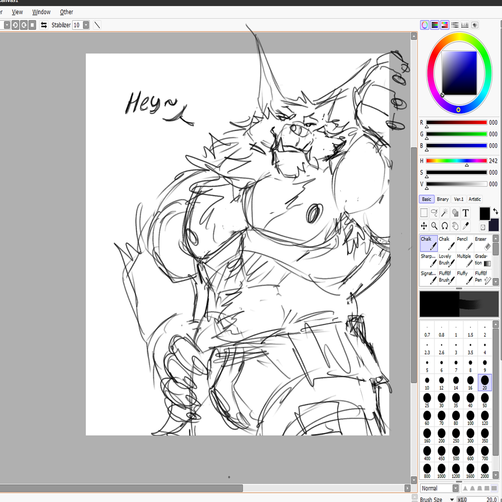Click the Move layer tool
Viewport: 502px width, 502px height.
point(424,226)
